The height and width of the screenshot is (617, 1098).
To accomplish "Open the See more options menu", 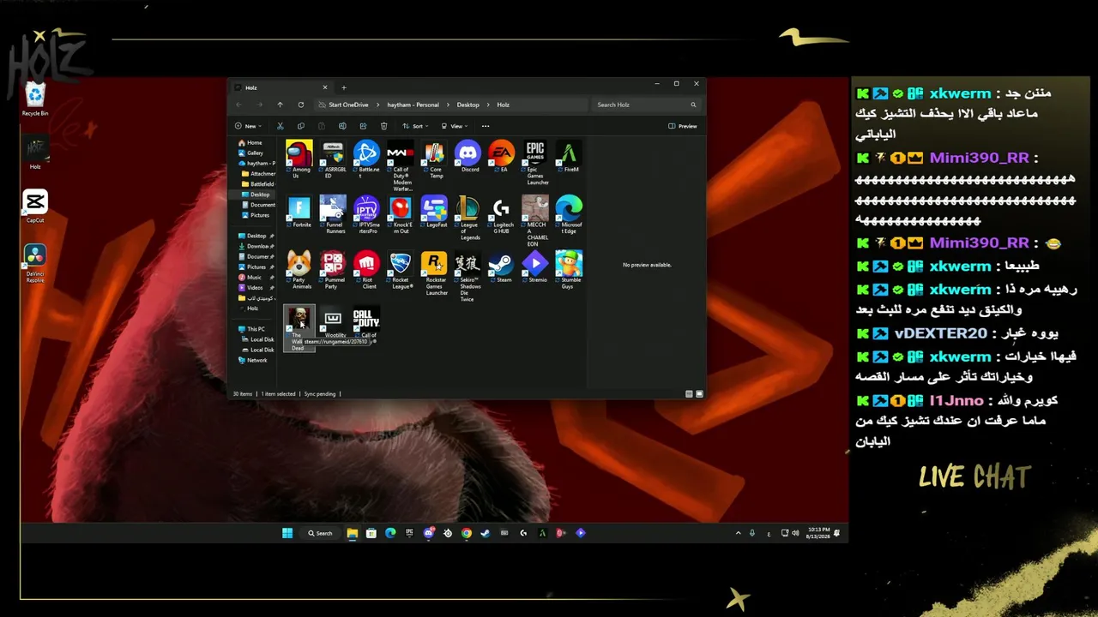I will (x=486, y=126).
